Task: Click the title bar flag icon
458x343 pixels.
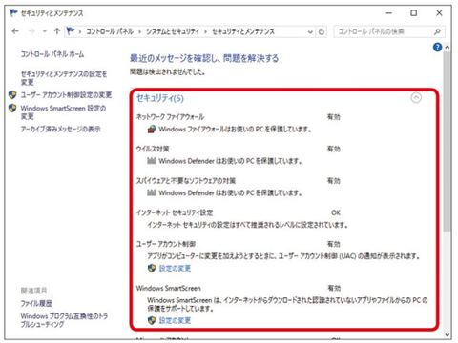Action: (x=13, y=13)
